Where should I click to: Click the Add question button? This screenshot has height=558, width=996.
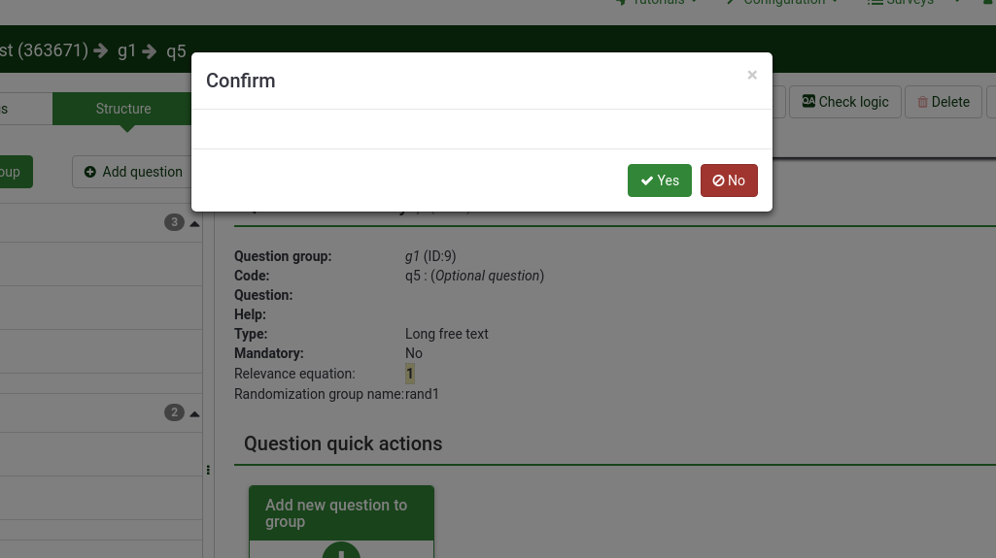coord(133,172)
